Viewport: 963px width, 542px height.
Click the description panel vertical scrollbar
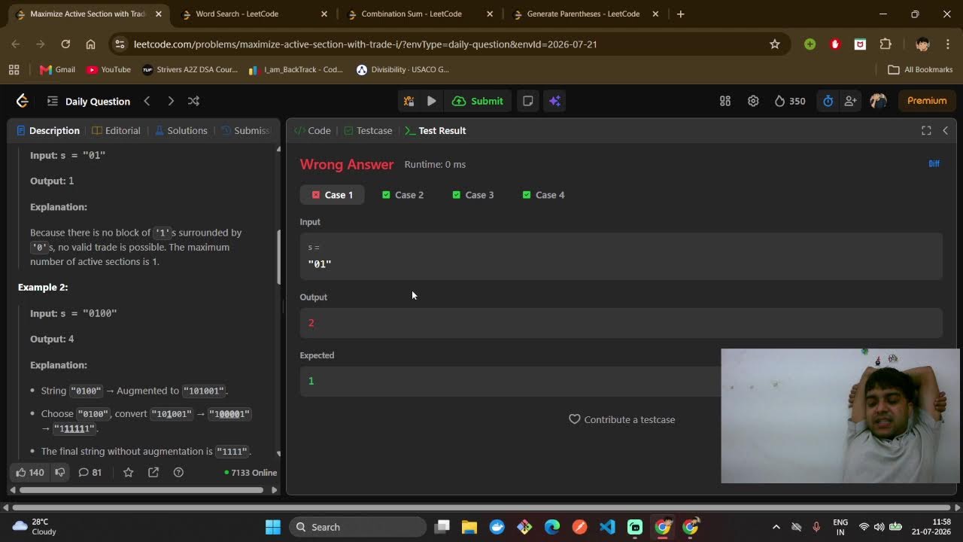(279, 256)
